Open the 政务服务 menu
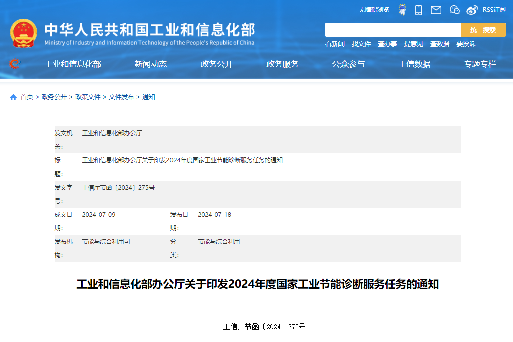Image resolution: width=513 pixels, height=342 pixels. pos(283,64)
